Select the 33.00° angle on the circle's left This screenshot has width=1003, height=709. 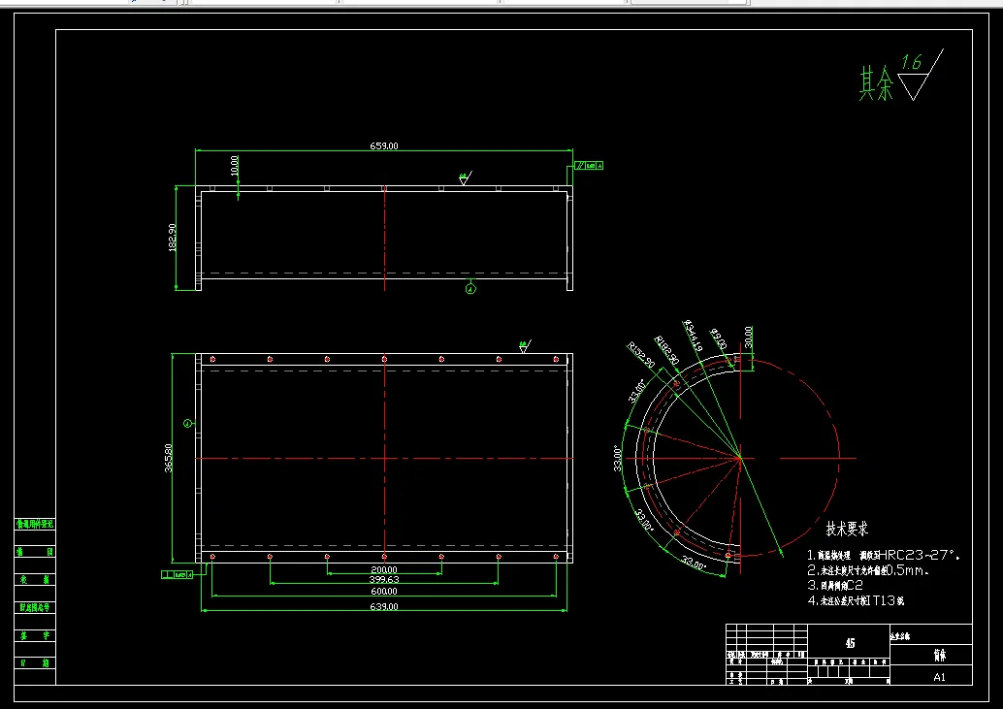click(617, 459)
